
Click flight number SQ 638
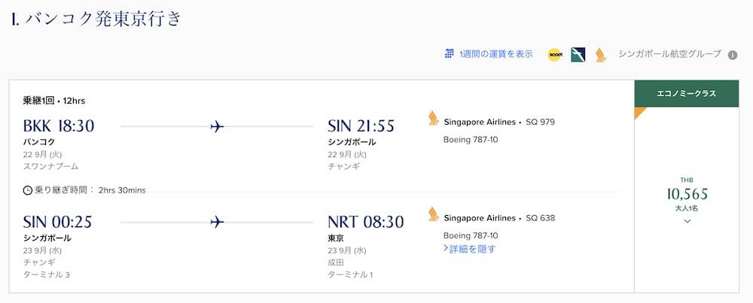[x=540, y=217]
